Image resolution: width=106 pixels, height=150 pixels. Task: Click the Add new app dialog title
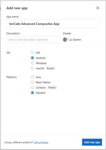(x=17, y=8)
